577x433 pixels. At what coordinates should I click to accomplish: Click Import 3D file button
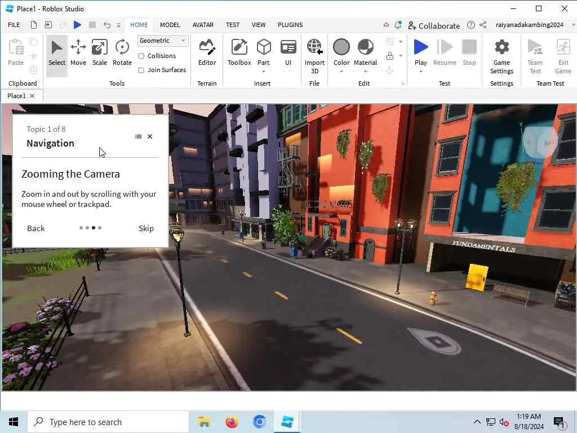click(x=314, y=56)
